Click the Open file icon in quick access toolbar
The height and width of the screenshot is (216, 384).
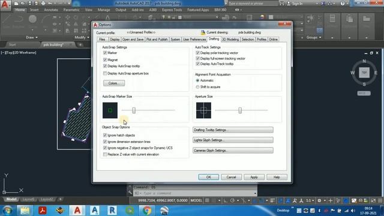(23, 4)
